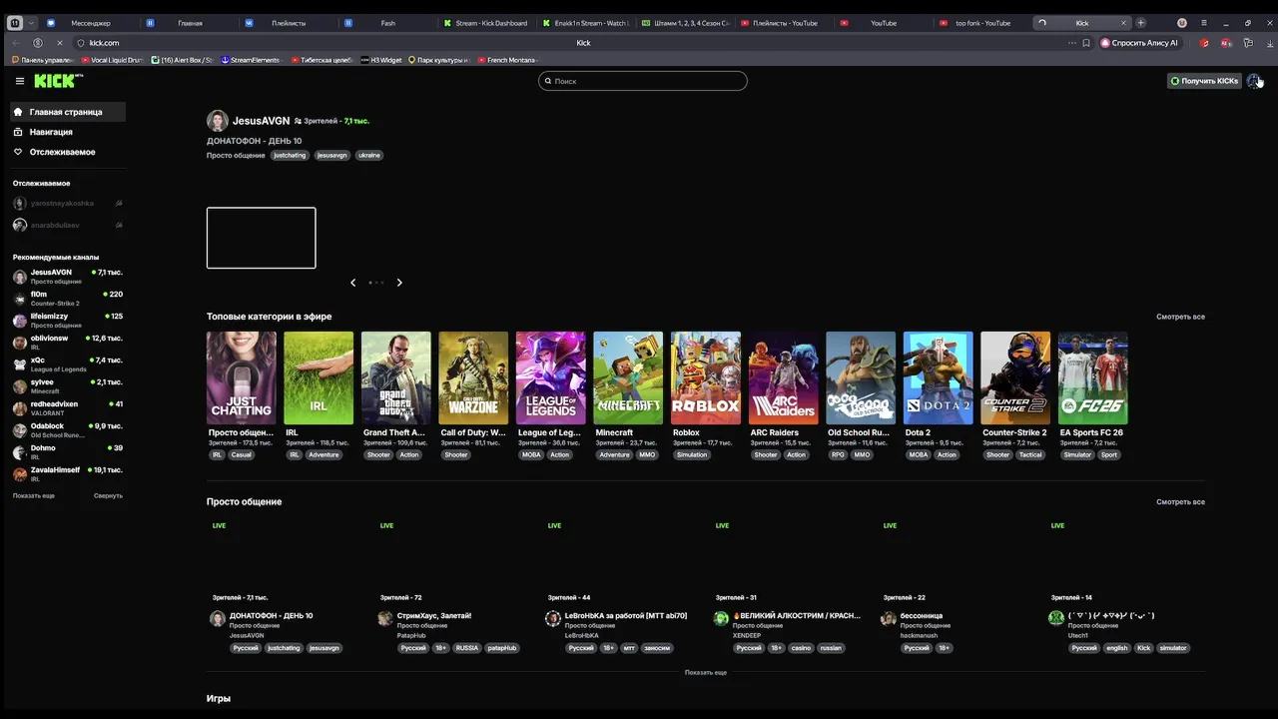Open ARC Raiders category card

[x=784, y=377]
